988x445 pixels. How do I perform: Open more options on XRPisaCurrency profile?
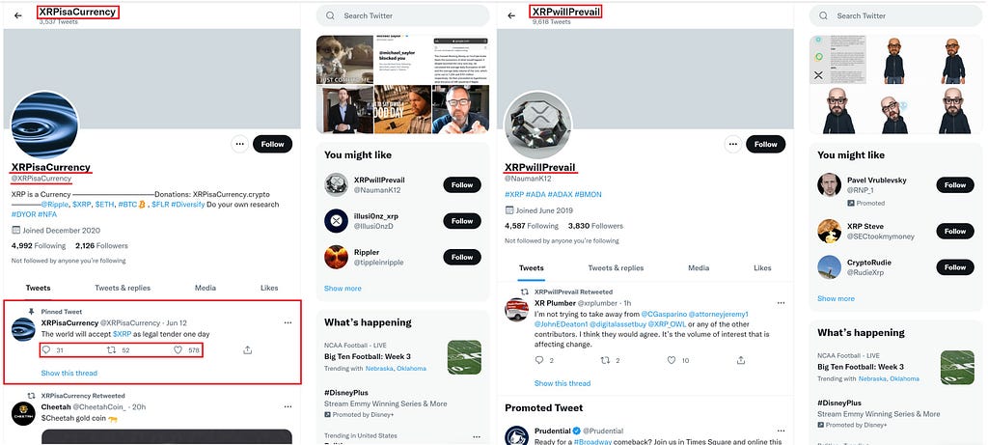pyautogui.click(x=239, y=144)
